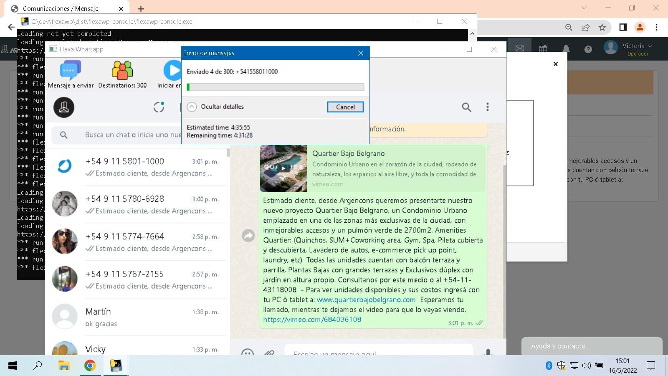Open Chrome profile avatar
Image resolution: width=668 pixels, height=376 pixels.
click(640, 27)
